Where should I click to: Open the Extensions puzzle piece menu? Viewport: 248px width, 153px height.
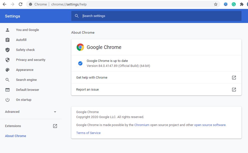(241, 4)
